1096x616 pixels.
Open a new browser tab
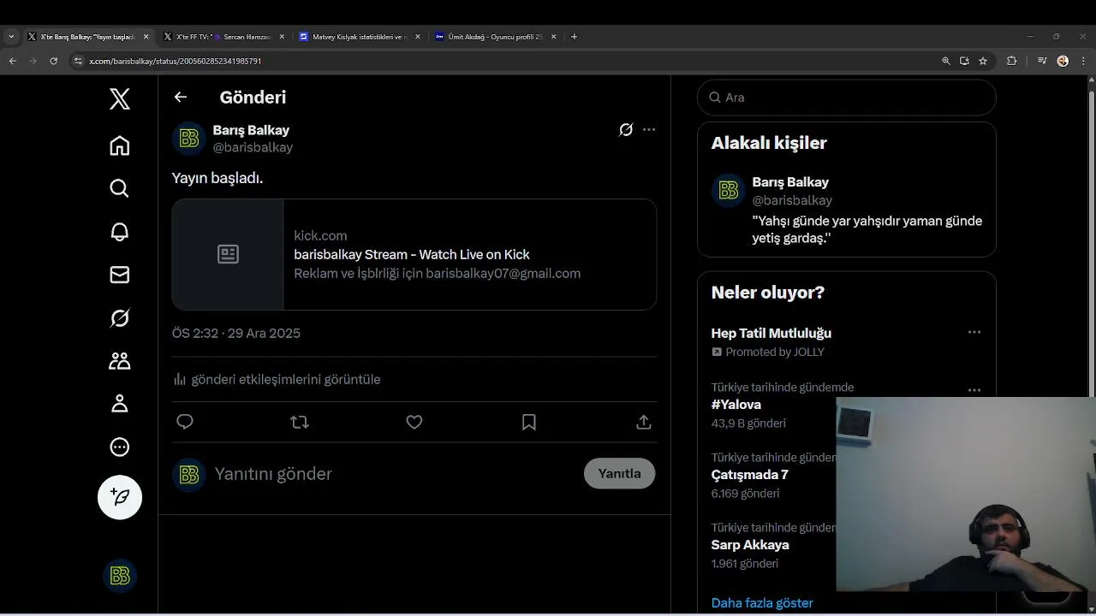click(574, 37)
